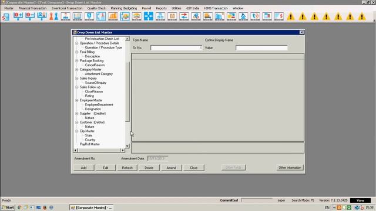The image size is (376, 211).
Task: Select Country under City Master
Action: pyautogui.click(x=90, y=140)
